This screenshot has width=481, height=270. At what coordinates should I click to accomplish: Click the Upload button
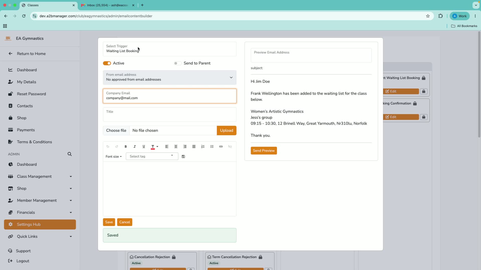pyautogui.click(x=226, y=130)
